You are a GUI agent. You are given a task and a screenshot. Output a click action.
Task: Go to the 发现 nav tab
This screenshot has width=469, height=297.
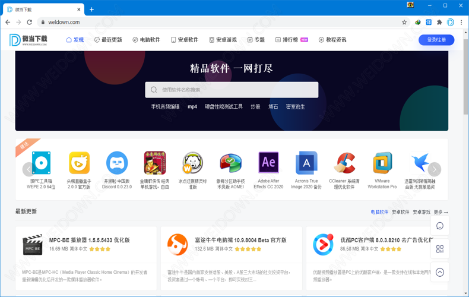pyautogui.click(x=75, y=40)
